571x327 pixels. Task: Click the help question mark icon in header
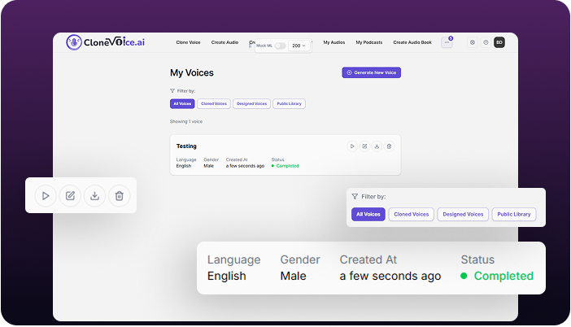486,42
